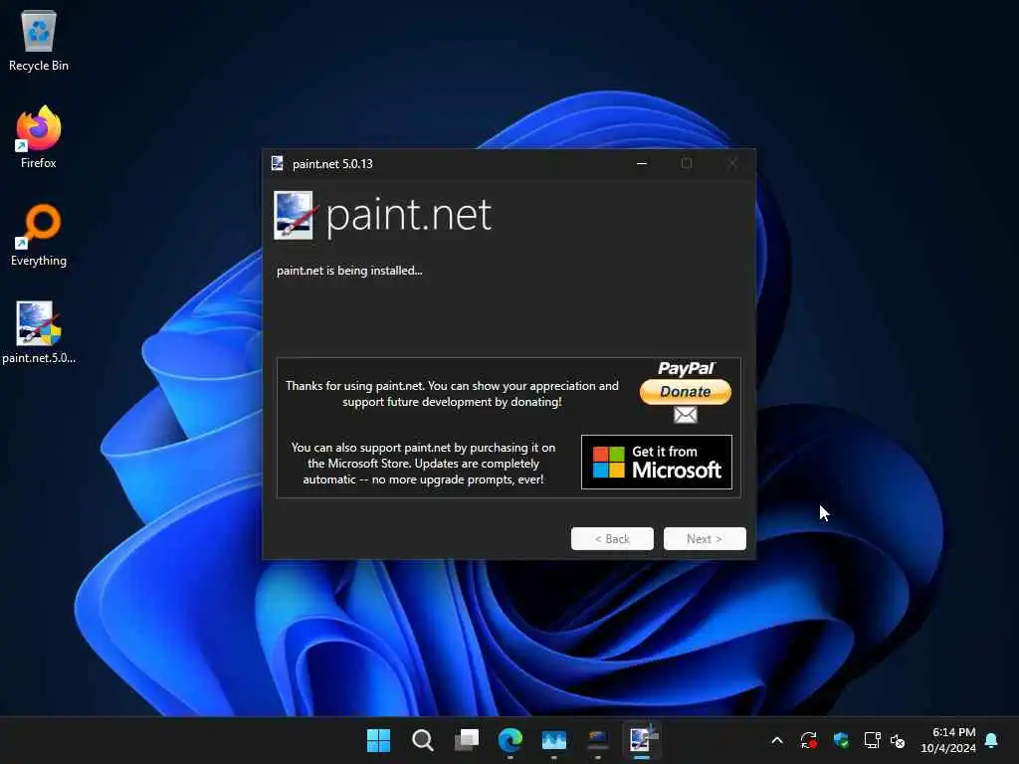This screenshot has height=764, width=1019.
Task: Open the Everything search desktop shortcut
Action: [x=39, y=235]
